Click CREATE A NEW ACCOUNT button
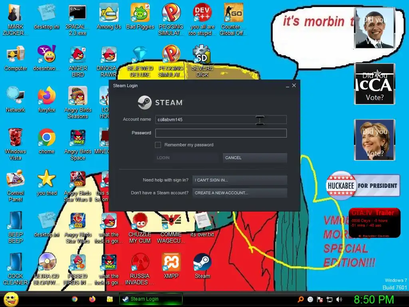This screenshot has width=409, height=307. pyautogui.click(x=240, y=193)
